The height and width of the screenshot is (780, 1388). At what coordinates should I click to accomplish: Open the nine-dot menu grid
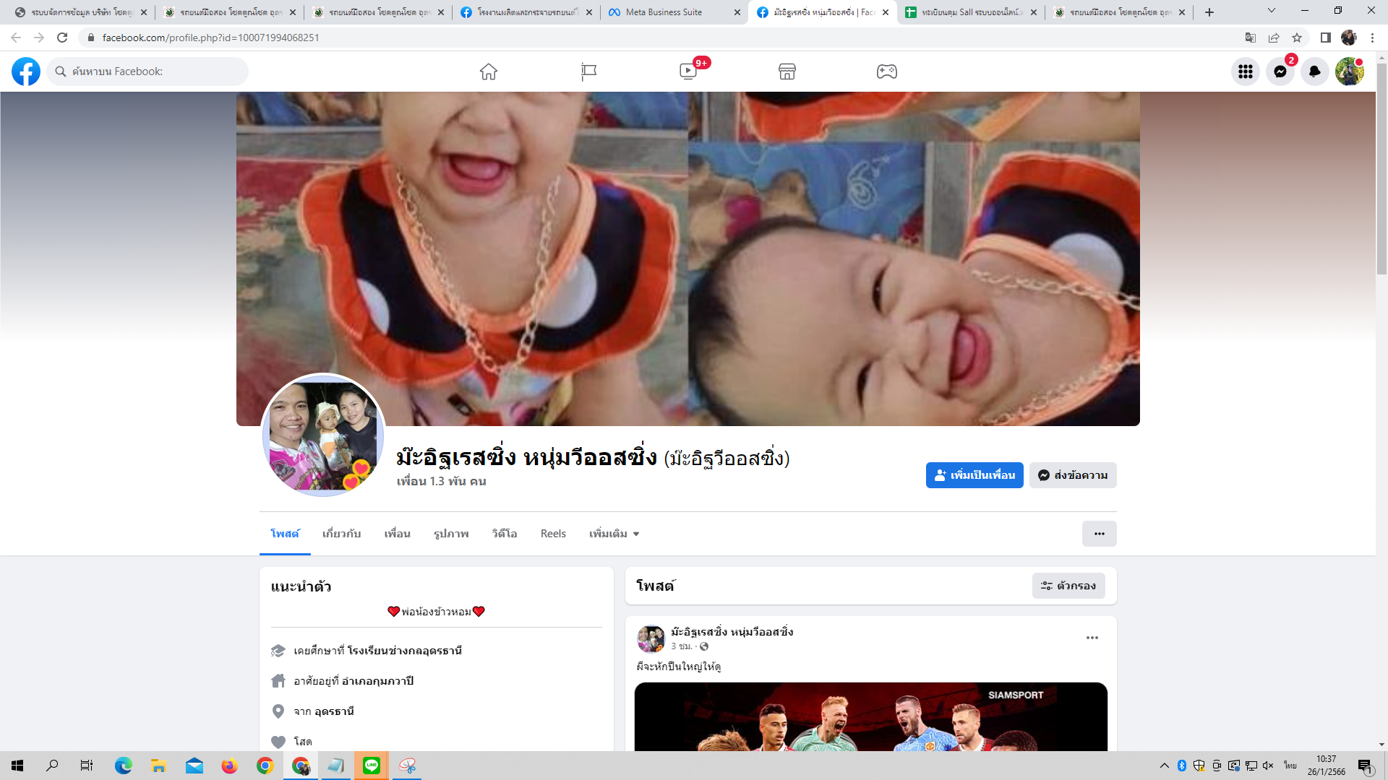pyautogui.click(x=1245, y=71)
